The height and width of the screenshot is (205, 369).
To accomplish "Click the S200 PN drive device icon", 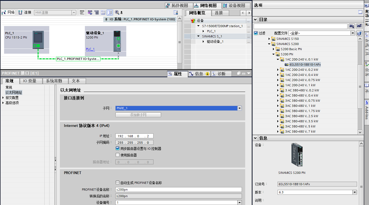I will (x=117, y=41).
